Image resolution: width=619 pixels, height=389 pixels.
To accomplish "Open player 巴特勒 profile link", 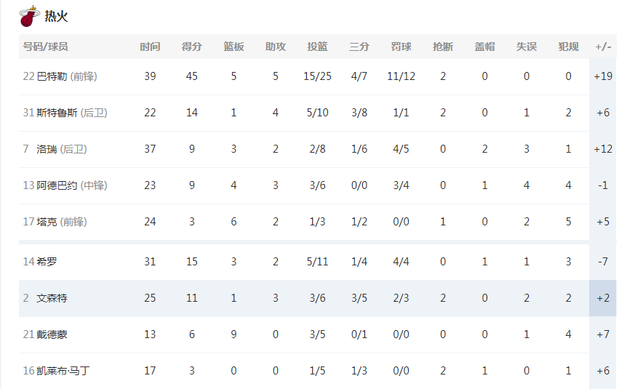I will pyautogui.click(x=52, y=76).
